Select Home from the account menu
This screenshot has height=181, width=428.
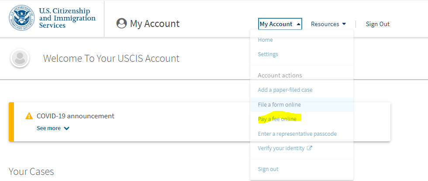pos(266,40)
